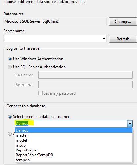137x165 pixels.
Task: Collapse the database name dropdown arrow
Action: click(x=130, y=124)
